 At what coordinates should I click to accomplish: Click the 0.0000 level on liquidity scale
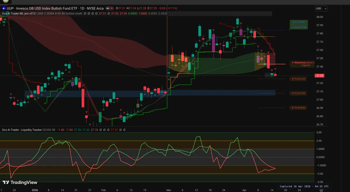tap(321, 157)
